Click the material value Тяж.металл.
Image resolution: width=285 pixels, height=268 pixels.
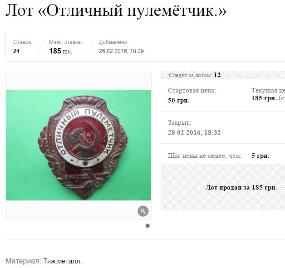coord(63,261)
